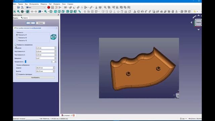Collapse the image plane settings section

[x=57, y=28]
